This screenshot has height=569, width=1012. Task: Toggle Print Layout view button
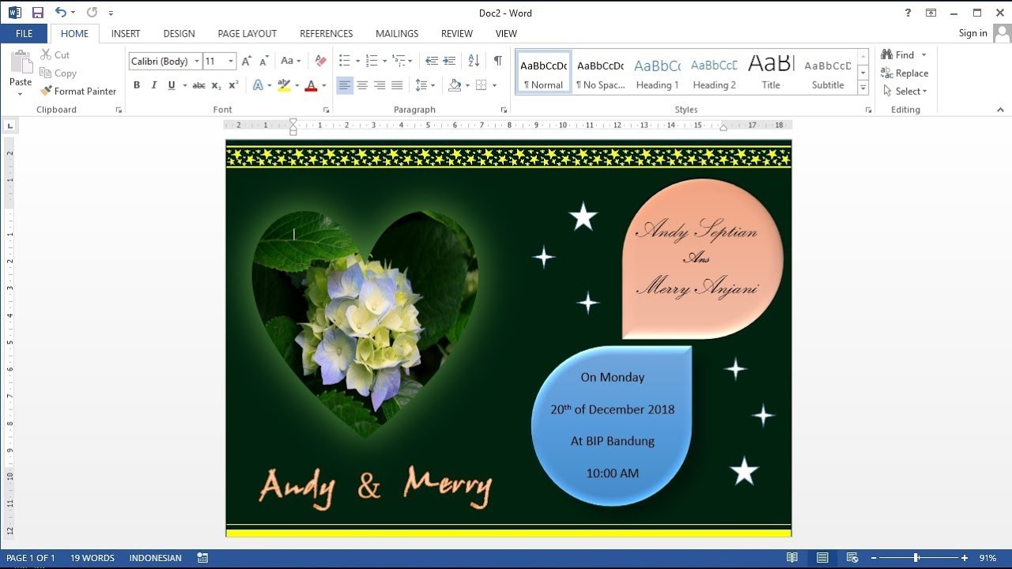pos(822,558)
